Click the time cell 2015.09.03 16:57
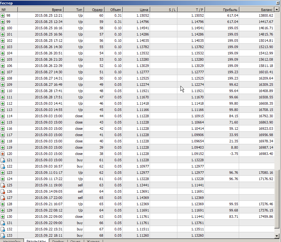This screenshot has width=281, height=242. (49, 166)
